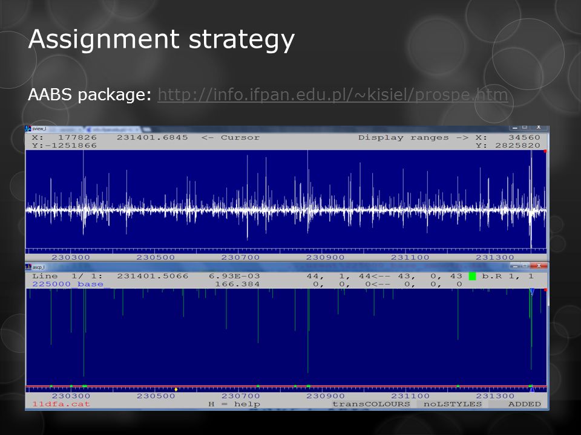581x435 pixels.
Task: Click the red marker at sview plot top-right corner
Action: [545, 151]
